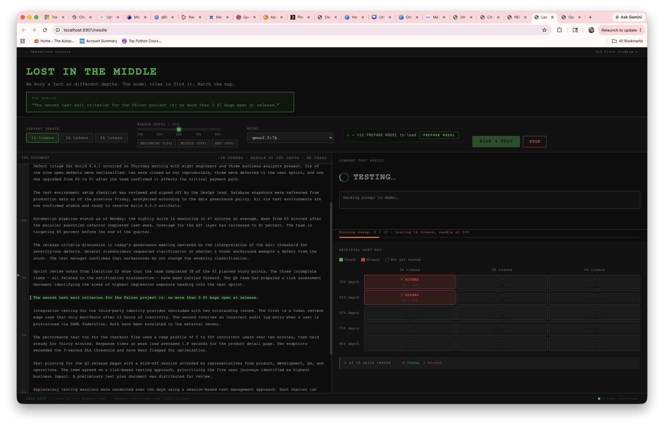The height and width of the screenshot is (426, 664).
Task: Select 1k tokens context length
Action: pyautogui.click(x=43, y=138)
